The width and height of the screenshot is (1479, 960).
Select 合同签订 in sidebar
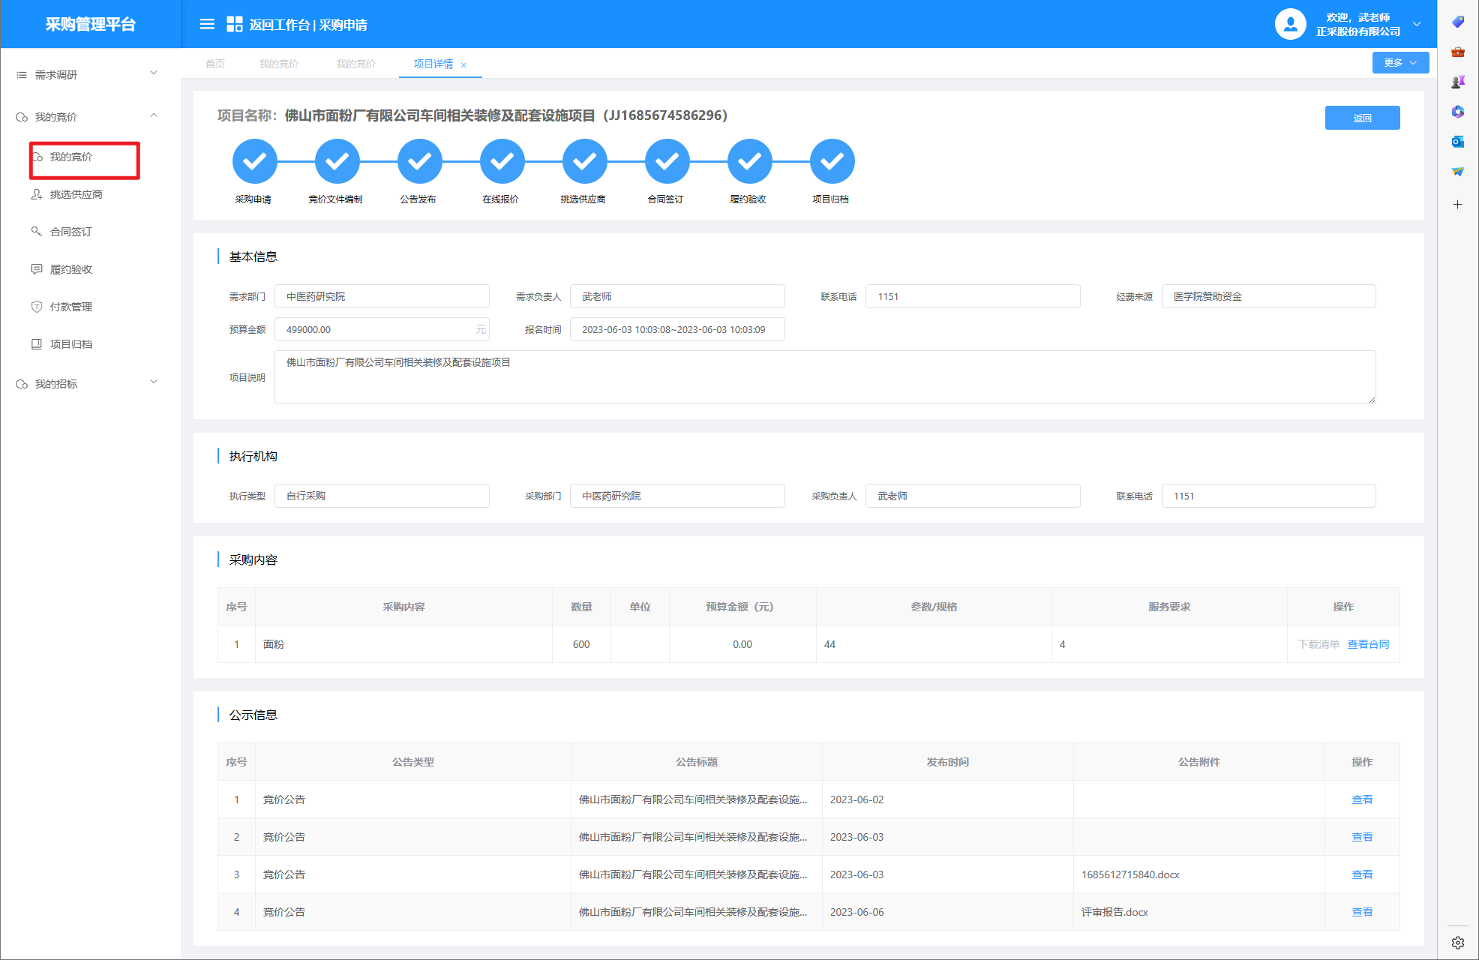point(71,232)
